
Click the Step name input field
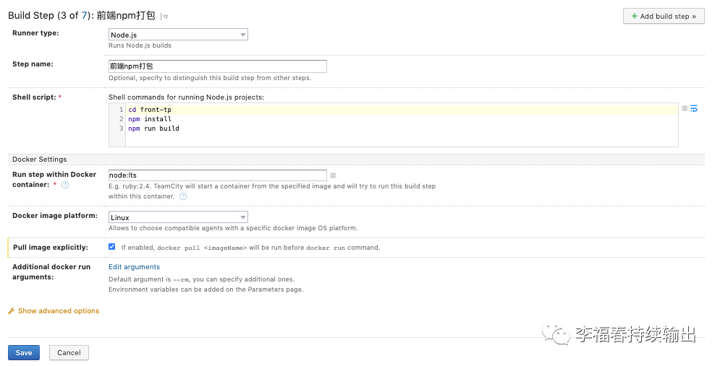point(218,66)
